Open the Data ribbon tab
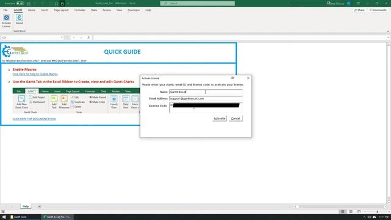This screenshot has height=220, width=391. tap(93, 10)
